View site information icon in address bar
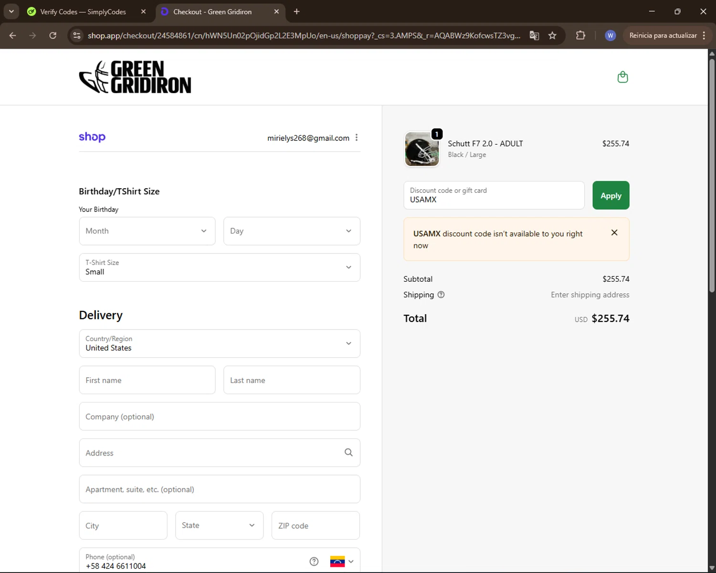The width and height of the screenshot is (716, 573). tap(77, 35)
